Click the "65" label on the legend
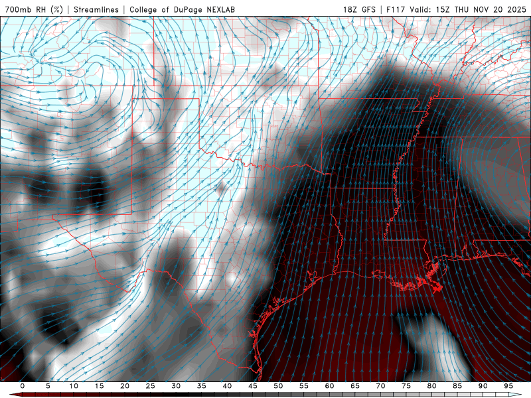The image size is (531, 398). point(355,386)
